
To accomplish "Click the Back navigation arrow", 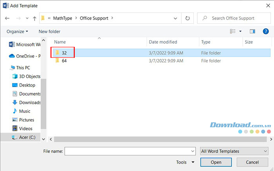I will tap(7, 18).
